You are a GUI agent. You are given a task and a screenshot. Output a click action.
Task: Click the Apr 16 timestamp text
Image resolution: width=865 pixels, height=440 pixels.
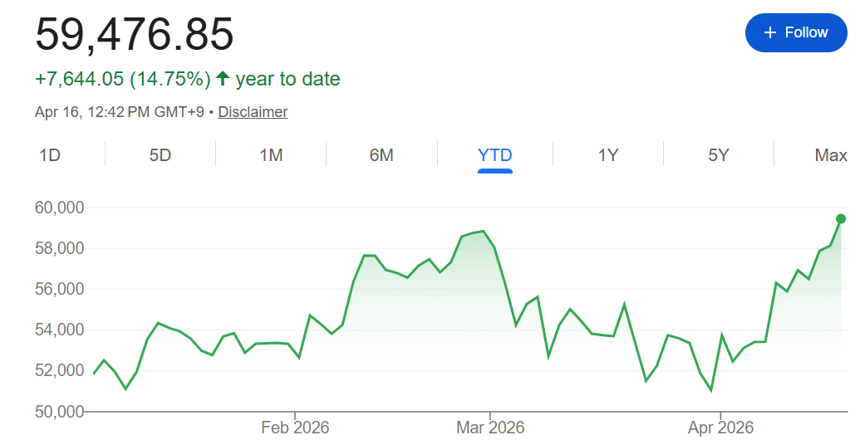(120, 111)
